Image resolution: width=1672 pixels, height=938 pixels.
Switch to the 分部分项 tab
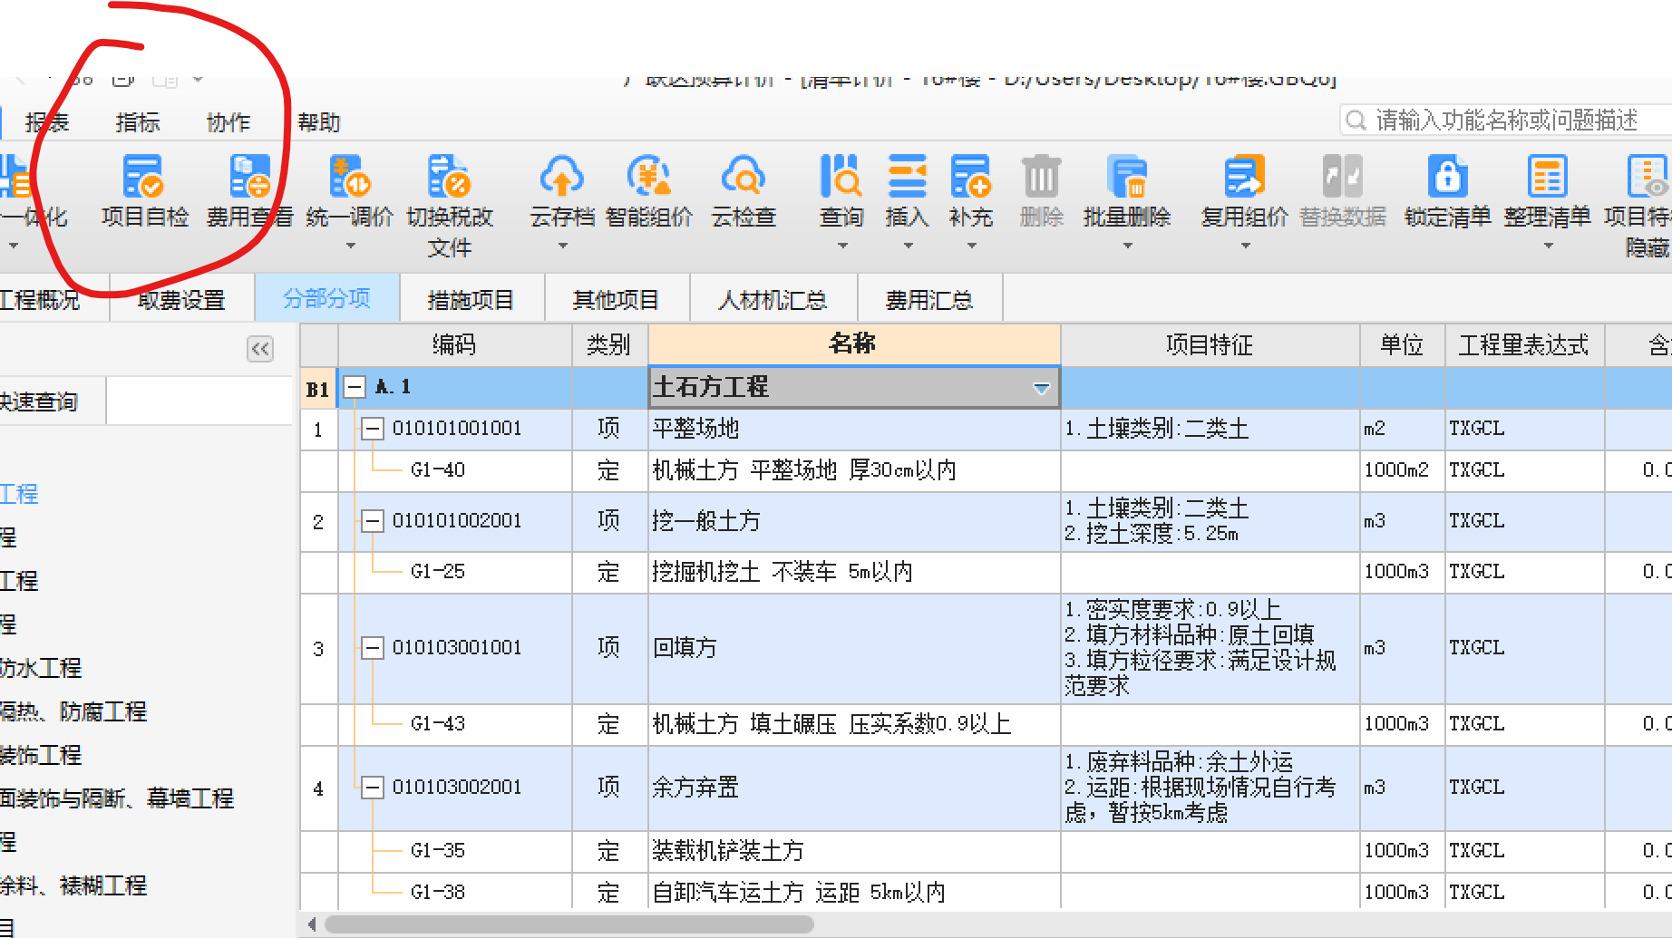pyautogui.click(x=326, y=298)
